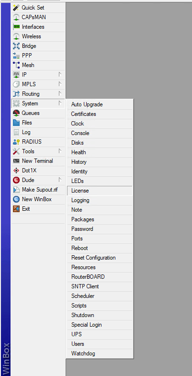The image size is (192, 376).
Task: Open Queues text label in sidebar
Action: (x=31, y=113)
